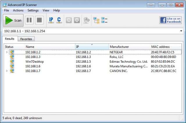Click the add computer toolbar icon
186x123 pixels.
pos(86,20)
